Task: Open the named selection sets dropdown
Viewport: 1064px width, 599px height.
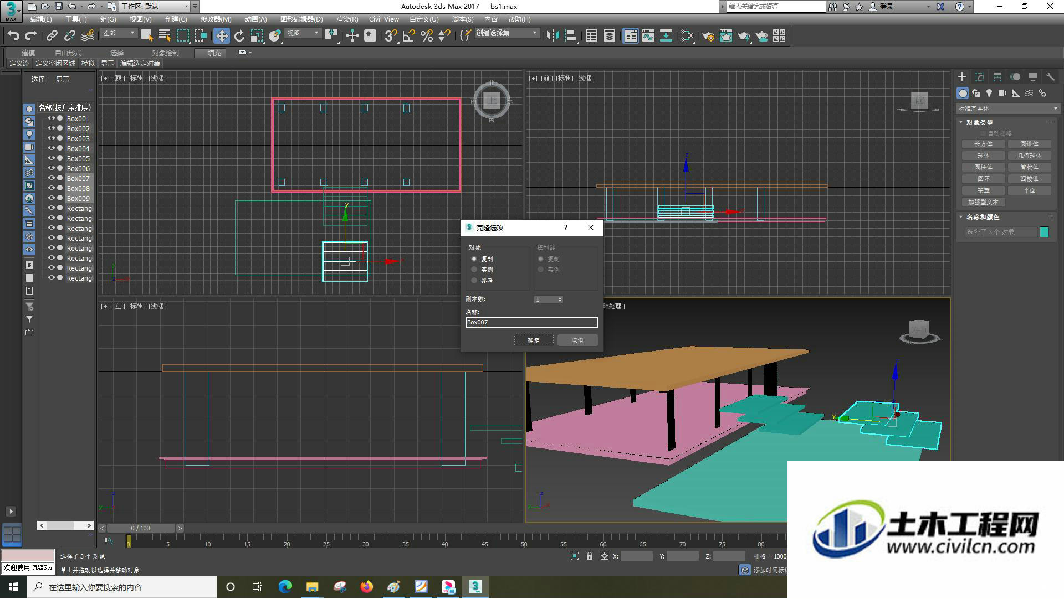Action: (507, 34)
